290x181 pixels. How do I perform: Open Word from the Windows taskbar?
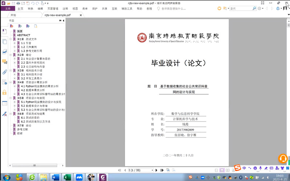[56, 177]
